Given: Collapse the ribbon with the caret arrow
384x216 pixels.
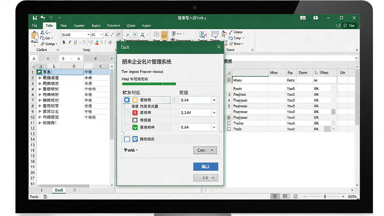Looking at the screenshot, I should point(357,50).
